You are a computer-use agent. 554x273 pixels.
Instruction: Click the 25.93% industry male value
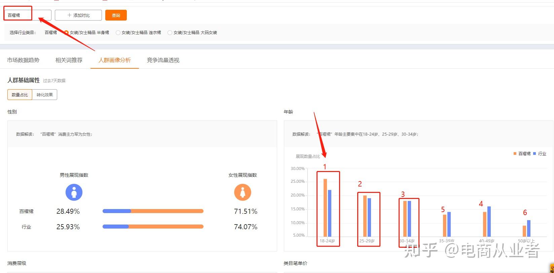[x=68, y=227]
